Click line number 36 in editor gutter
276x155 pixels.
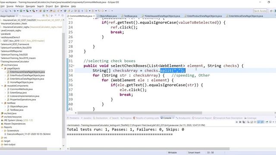pyautogui.click(x=71, y=85)
